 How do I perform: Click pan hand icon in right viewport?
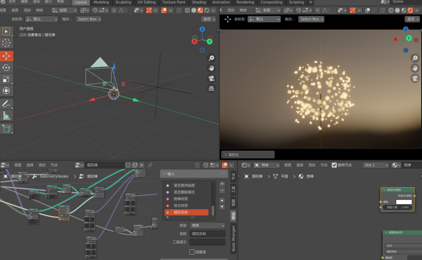(415, 68)
